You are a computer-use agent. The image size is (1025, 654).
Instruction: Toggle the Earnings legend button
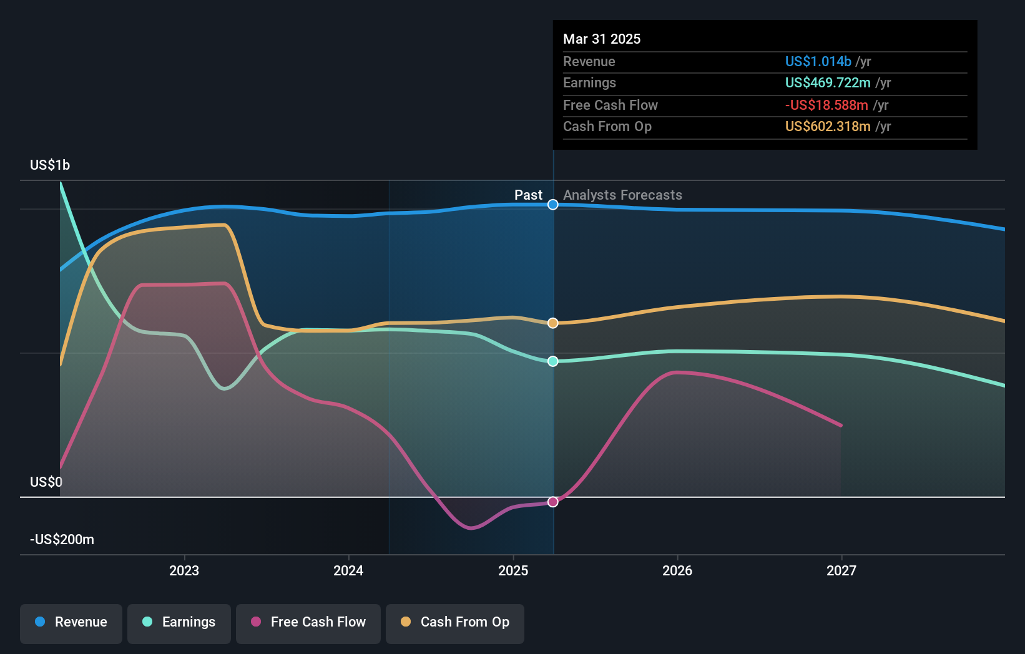179,623
